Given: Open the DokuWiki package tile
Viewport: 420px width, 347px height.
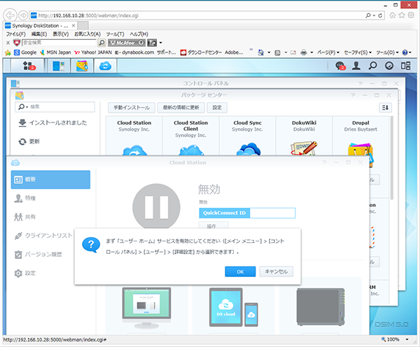Looking at the screenshot, I should 304,136.
